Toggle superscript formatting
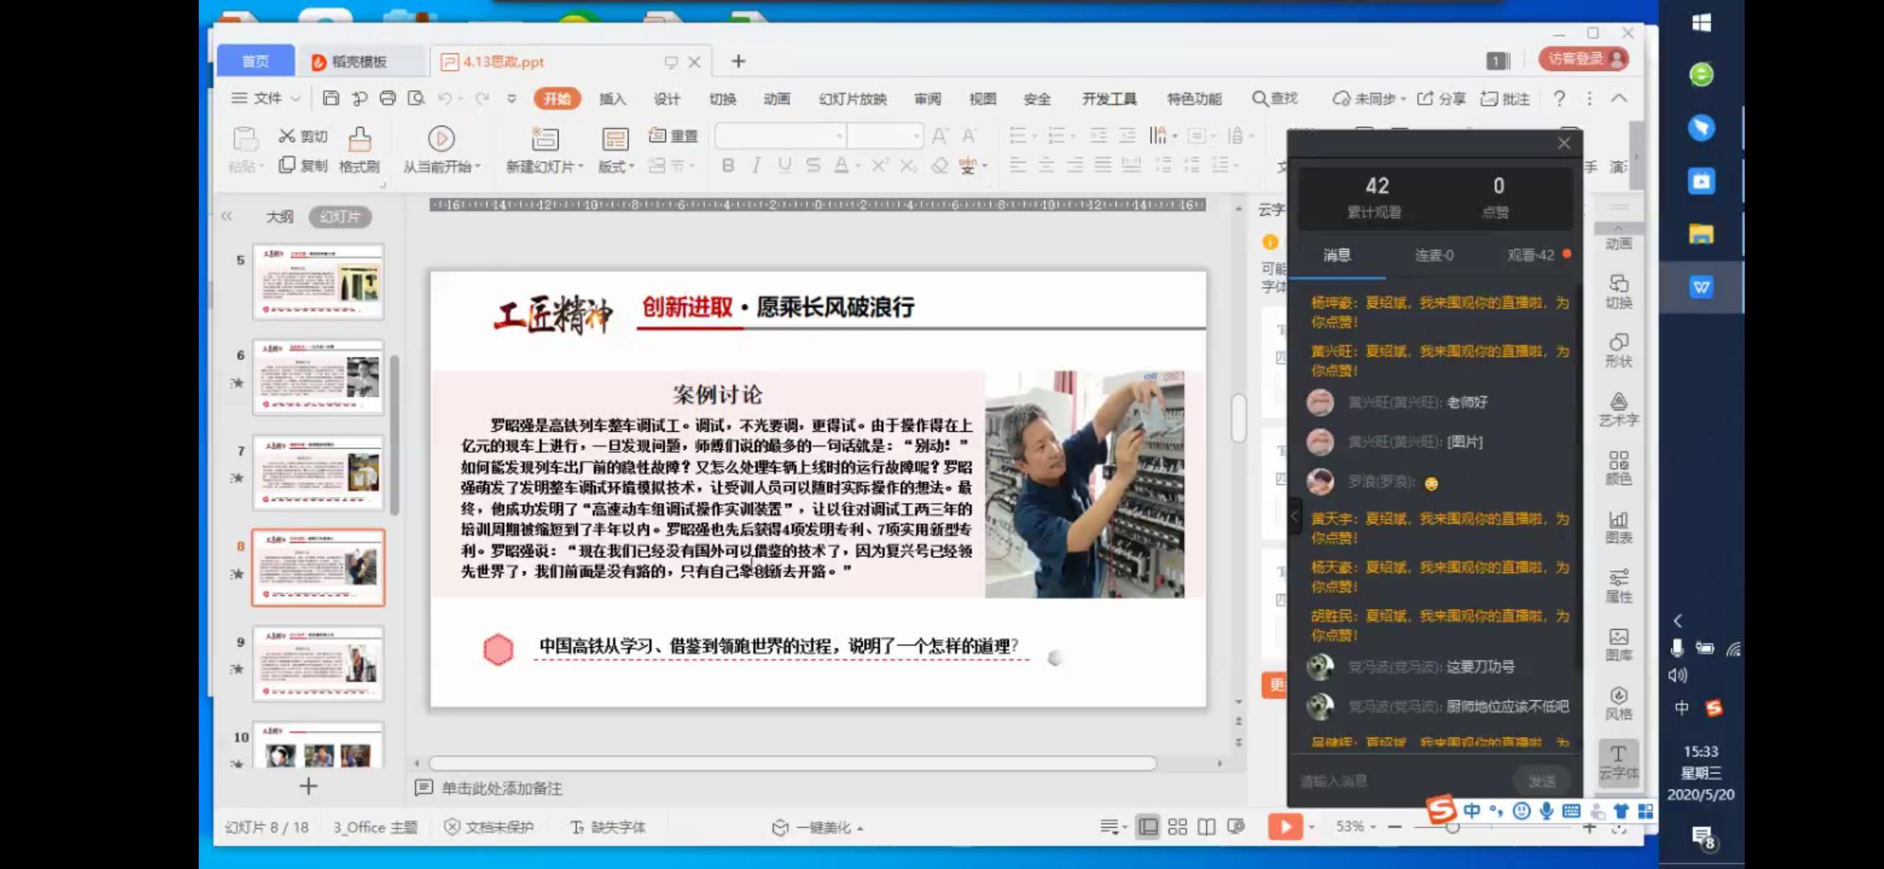1884x869 pixels. click(x=879, y=165)
